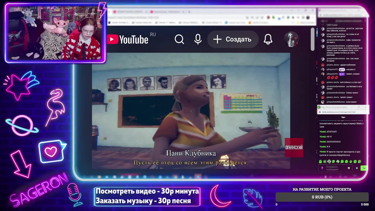Viewport: 375px width, 211px height.
Task: Click the Yimiki username on АХАХАХХАХА message
Action: pos(323,142)
